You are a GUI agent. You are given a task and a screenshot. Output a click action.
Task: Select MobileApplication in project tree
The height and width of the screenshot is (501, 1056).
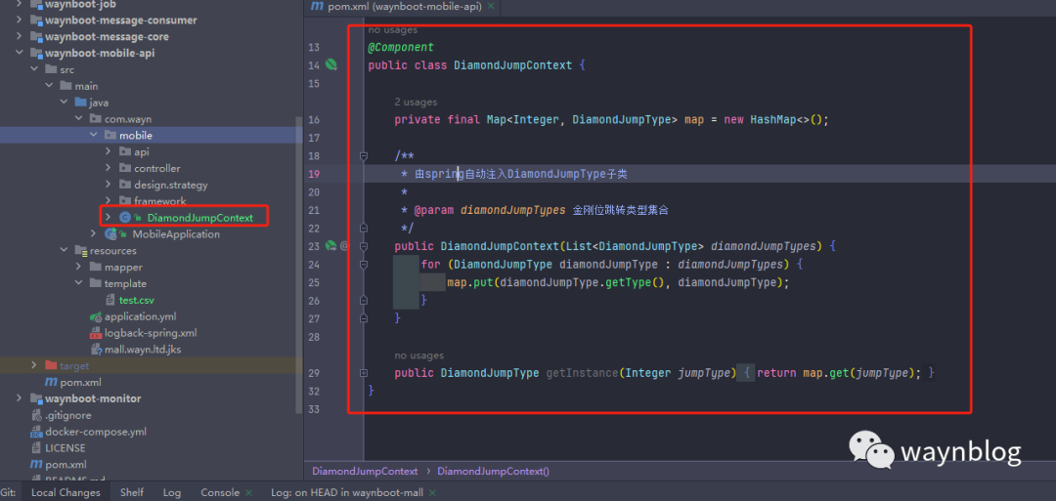click(176, 234)
